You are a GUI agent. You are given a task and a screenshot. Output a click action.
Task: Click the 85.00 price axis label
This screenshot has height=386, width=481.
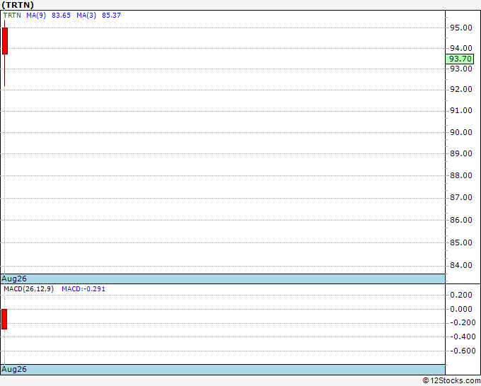pos(460,242)
